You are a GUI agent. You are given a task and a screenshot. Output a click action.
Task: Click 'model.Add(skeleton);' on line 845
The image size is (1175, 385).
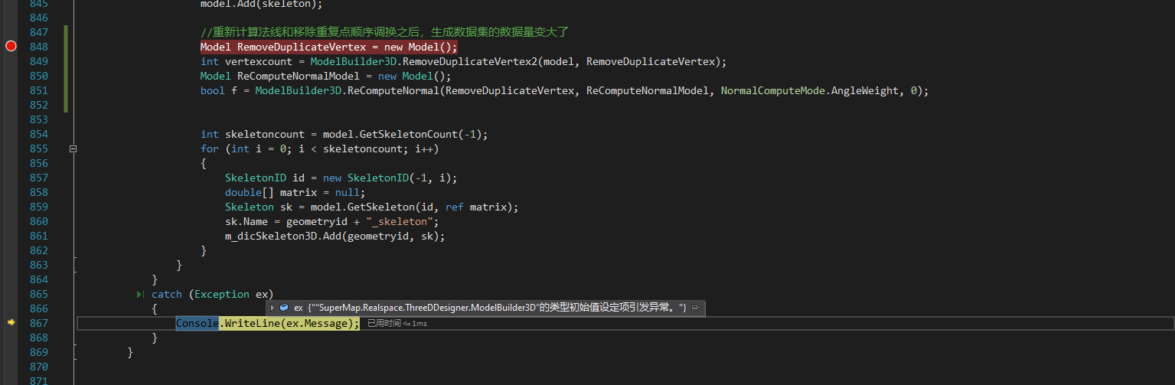tap(262, 3)
